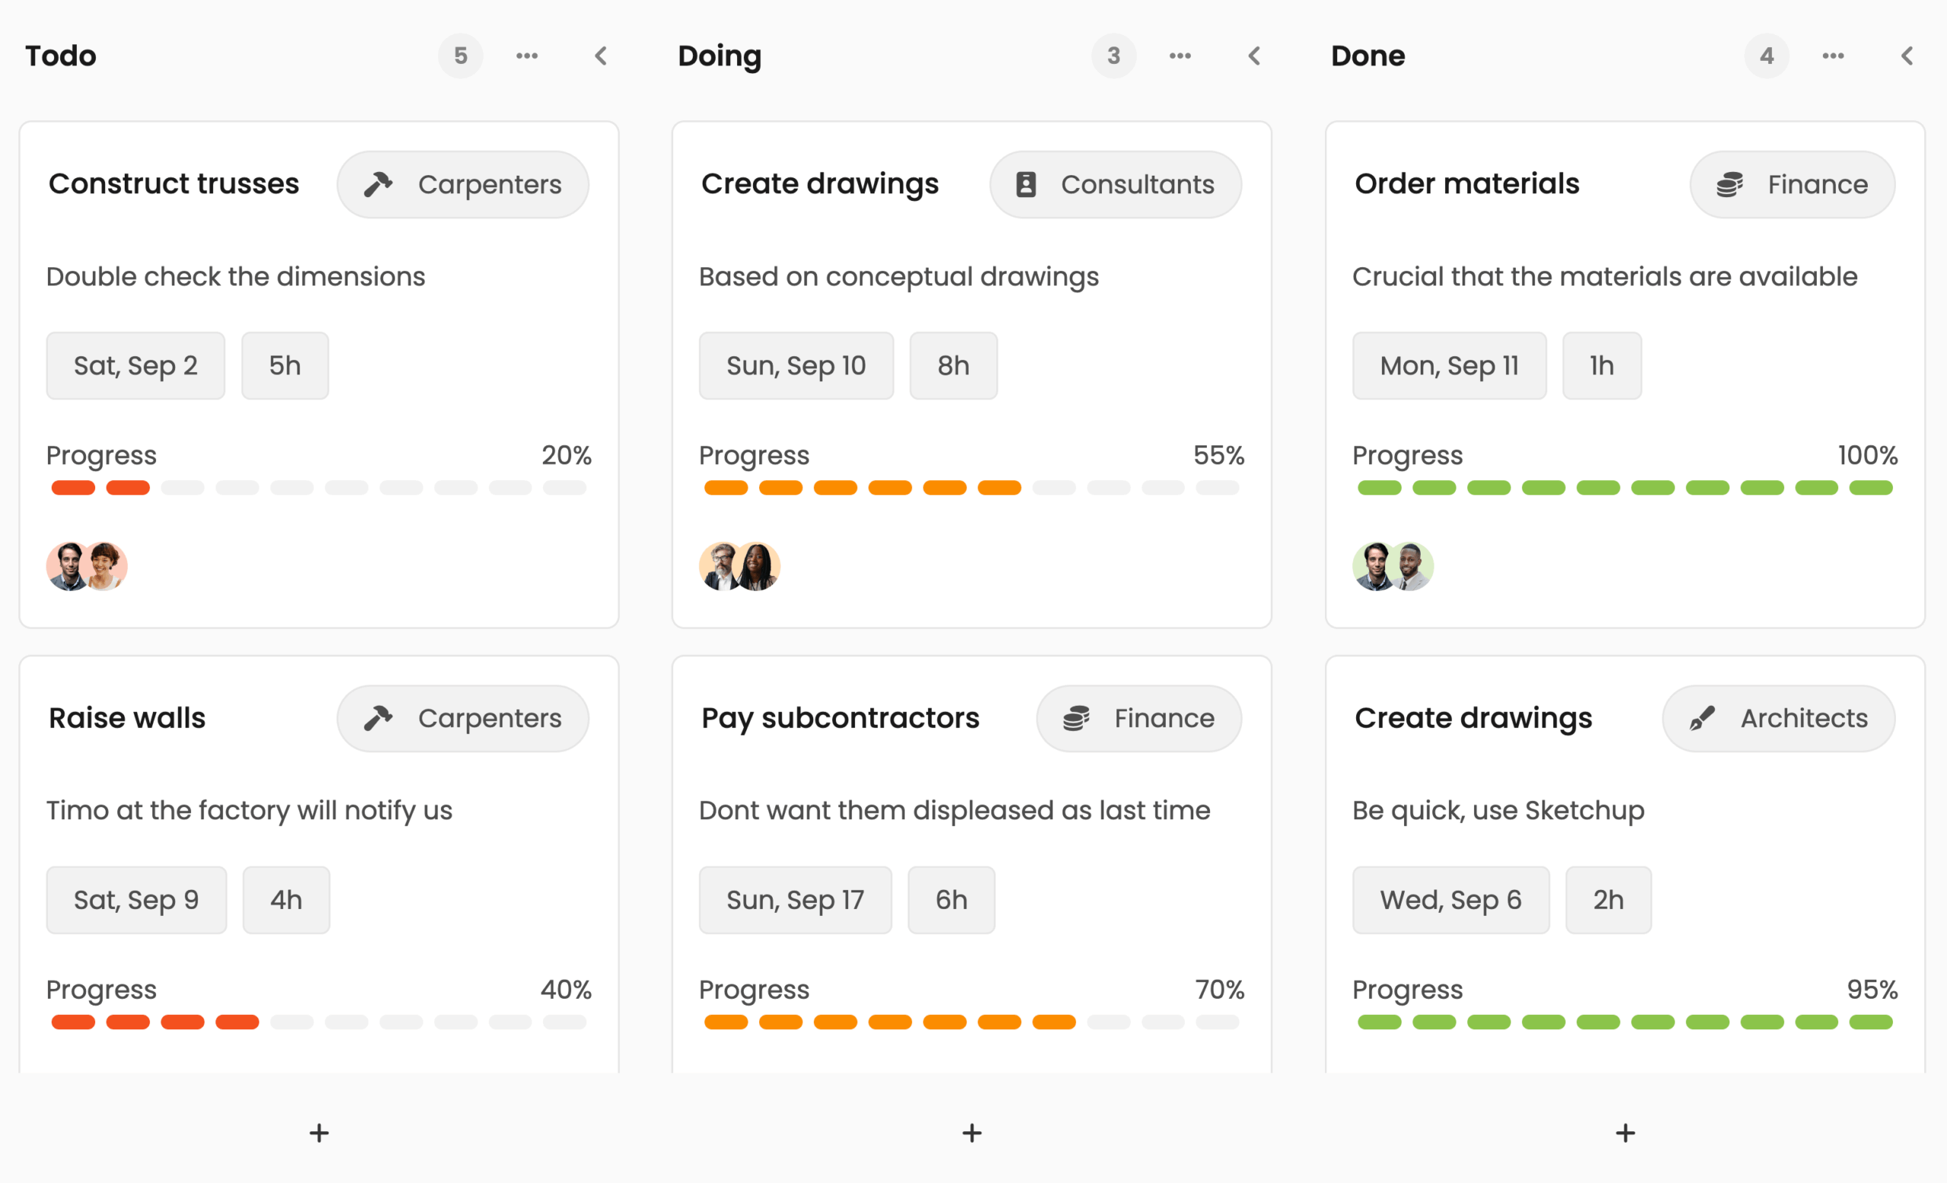Image resolution: width=1947 pixels, height=1183 pixels.
Task: Collapse the Todo column with chevron
Action: click(x=601, y=56)
